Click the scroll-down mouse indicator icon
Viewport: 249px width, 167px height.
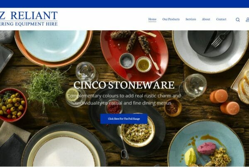coord(124,154)
